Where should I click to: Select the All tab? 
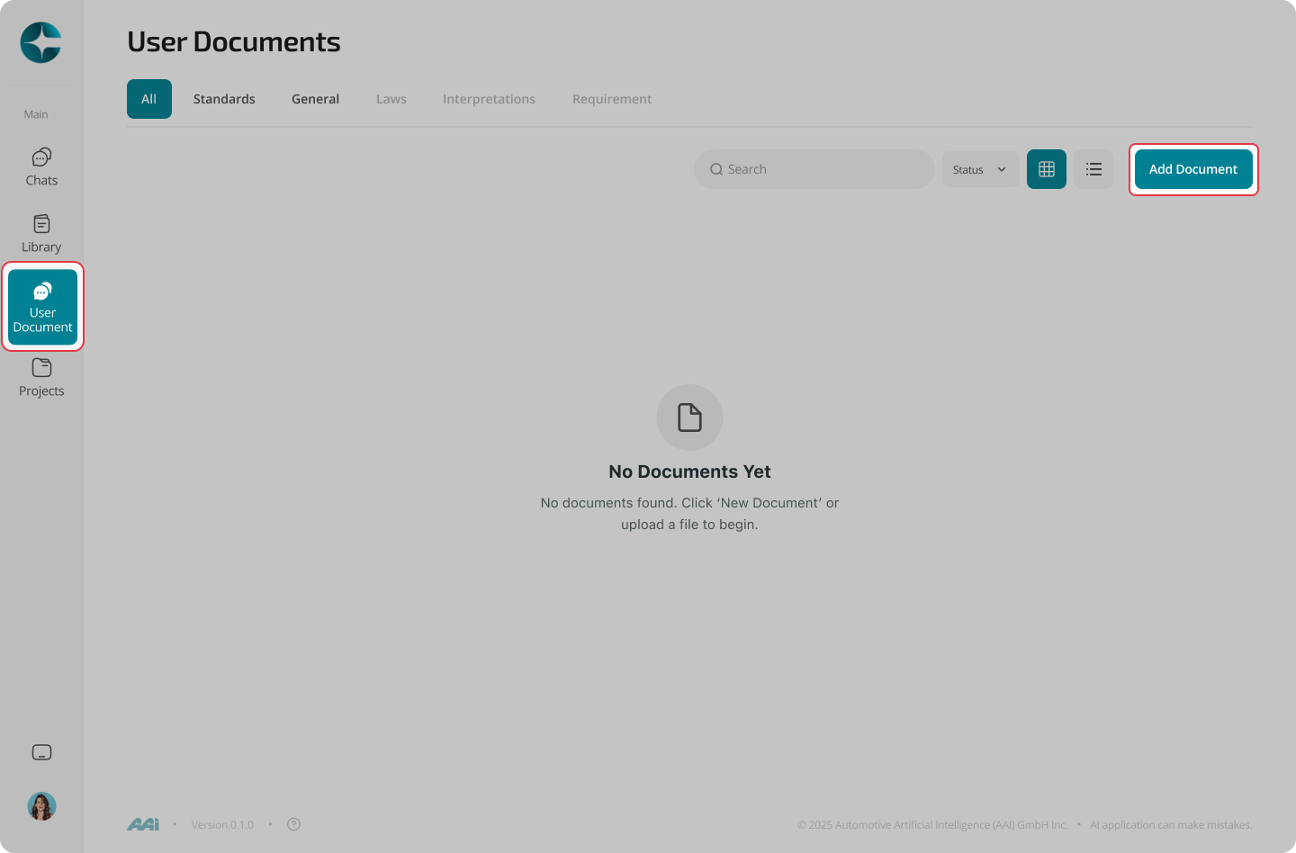149,99
